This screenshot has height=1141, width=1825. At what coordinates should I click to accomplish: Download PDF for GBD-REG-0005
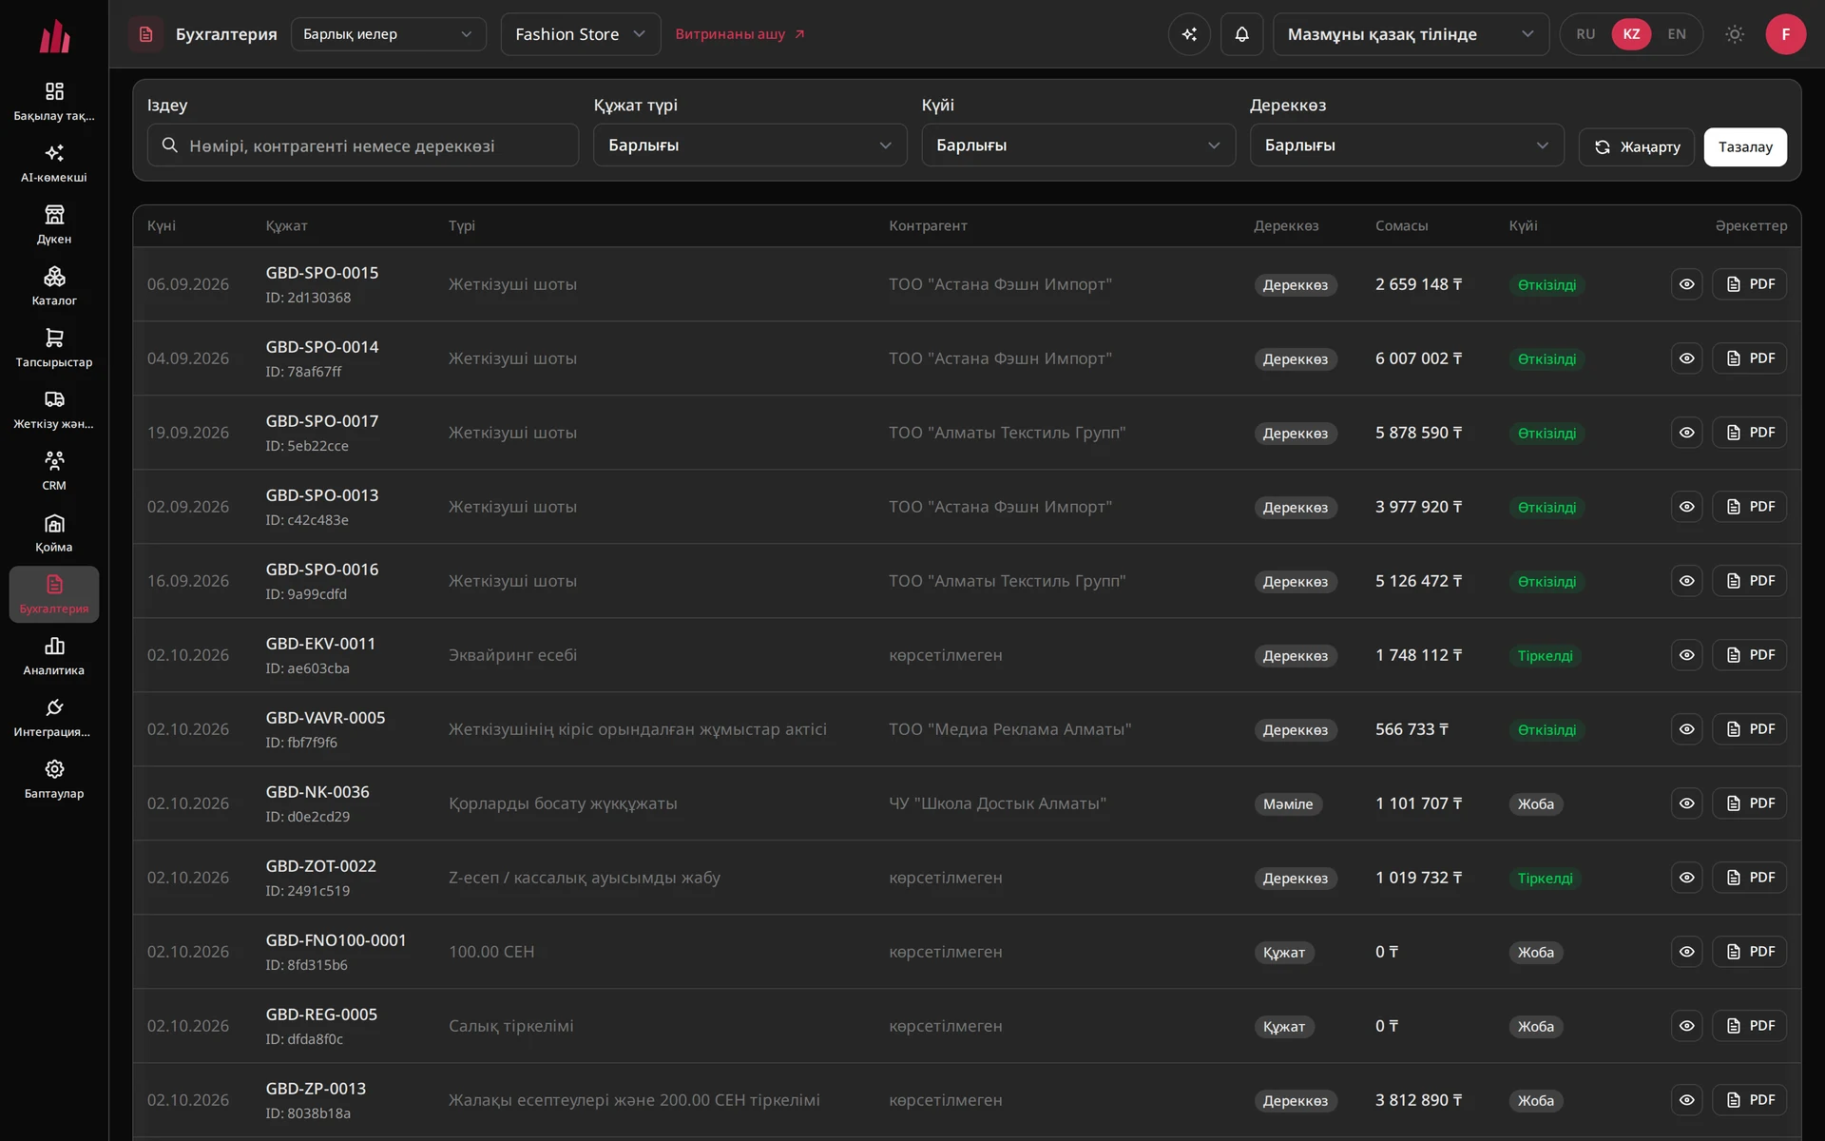pos(1749,1026)
